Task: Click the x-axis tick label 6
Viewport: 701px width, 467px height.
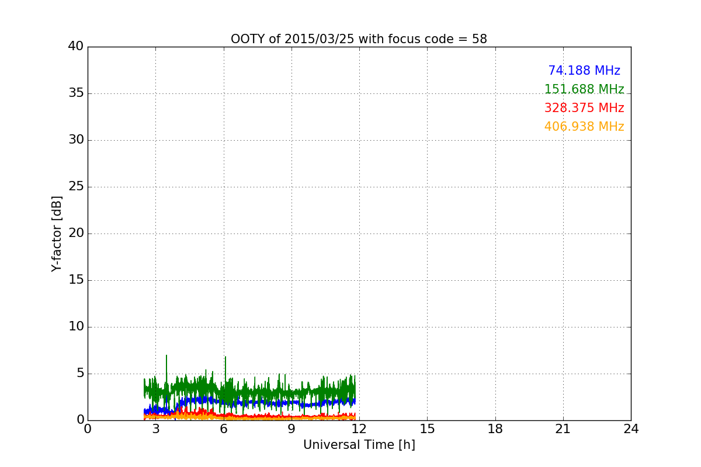Action: (x=224, y=429)
